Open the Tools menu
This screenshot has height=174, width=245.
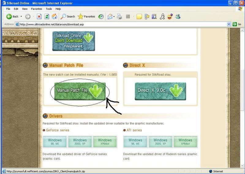[x=49, y=9]
